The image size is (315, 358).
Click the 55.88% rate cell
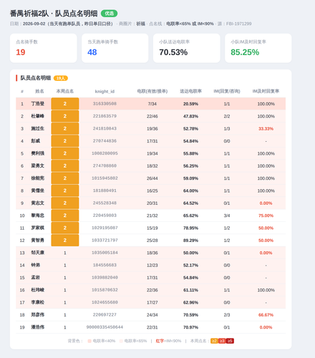(190, 153)
